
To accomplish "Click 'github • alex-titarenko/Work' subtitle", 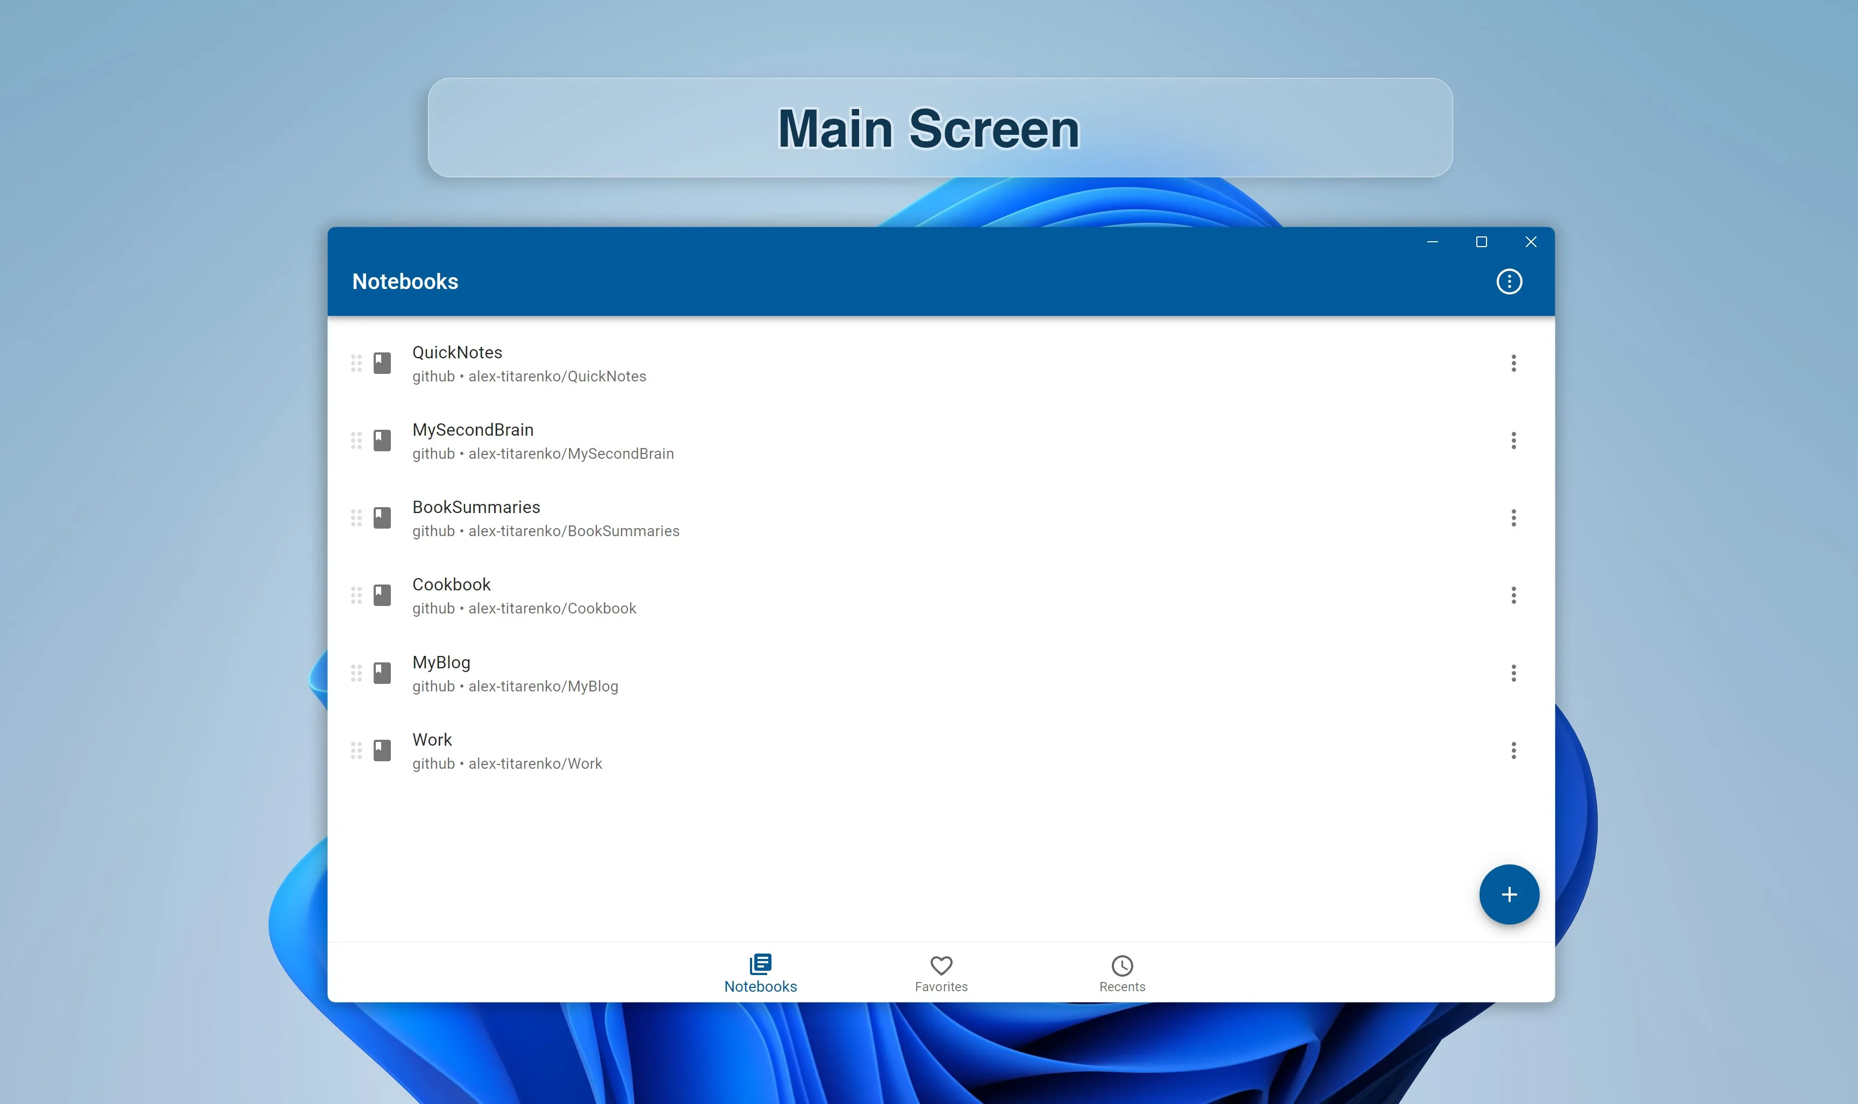I will coord(507,764).
